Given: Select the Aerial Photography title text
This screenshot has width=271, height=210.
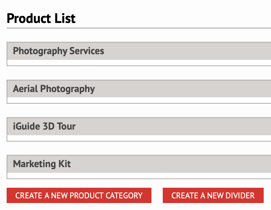Looking at the screenshot, I should click(54, 89).
